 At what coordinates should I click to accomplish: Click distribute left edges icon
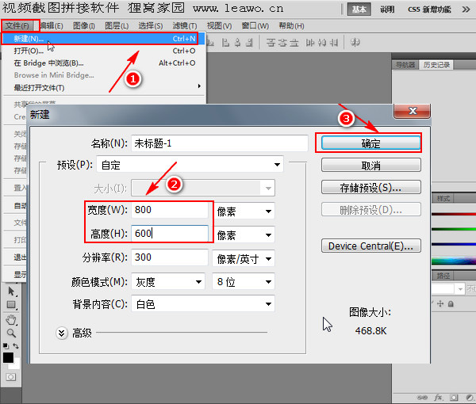310,43
